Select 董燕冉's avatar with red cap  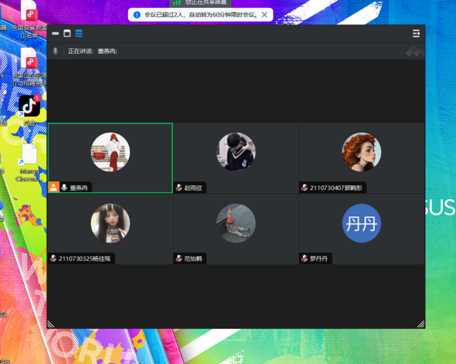click(x=110, y=152)
